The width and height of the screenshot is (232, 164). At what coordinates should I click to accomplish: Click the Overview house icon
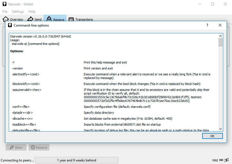[6, 19]
